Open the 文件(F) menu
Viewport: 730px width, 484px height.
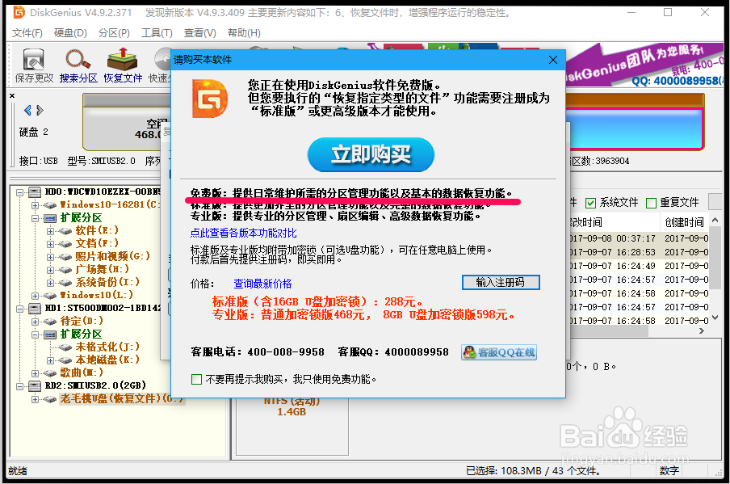click(x=27, y=33)
